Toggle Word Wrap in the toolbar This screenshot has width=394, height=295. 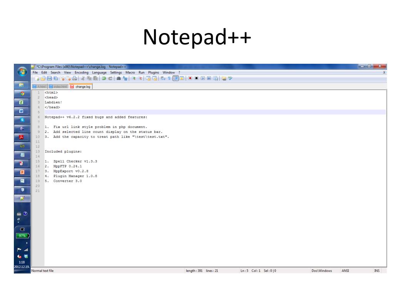coord(163,78)
